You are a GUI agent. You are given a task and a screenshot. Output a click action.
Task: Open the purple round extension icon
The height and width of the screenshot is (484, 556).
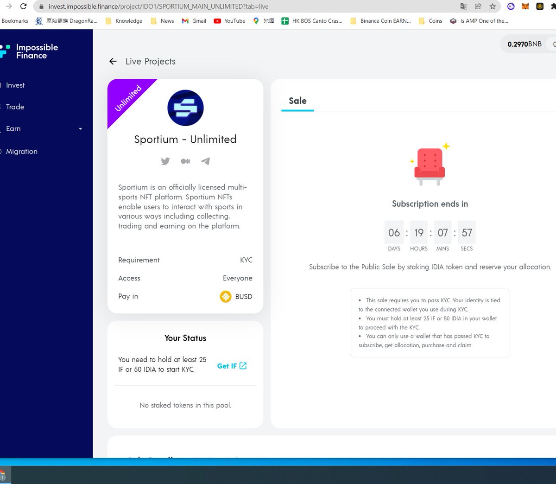click(x=511, y=6)
